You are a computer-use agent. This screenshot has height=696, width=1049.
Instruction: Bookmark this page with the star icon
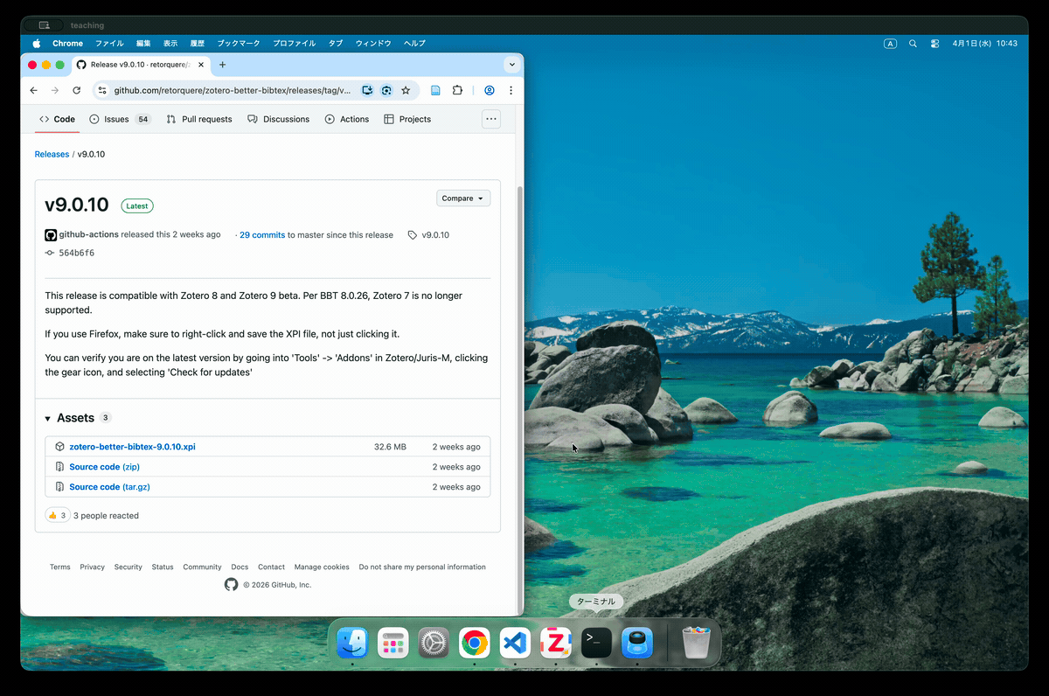(x=406, y=90)
